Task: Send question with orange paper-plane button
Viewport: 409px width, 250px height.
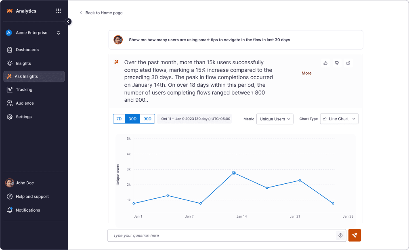Action: (354, 235)
